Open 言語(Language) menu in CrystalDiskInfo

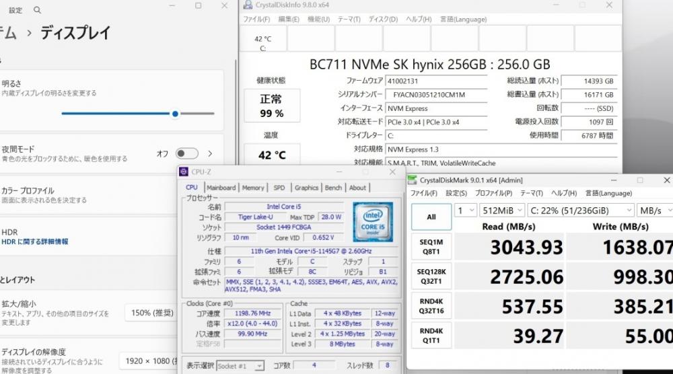463,20
